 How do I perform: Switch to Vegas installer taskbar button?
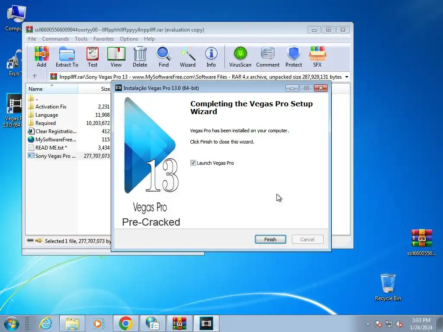coord(206,323)
